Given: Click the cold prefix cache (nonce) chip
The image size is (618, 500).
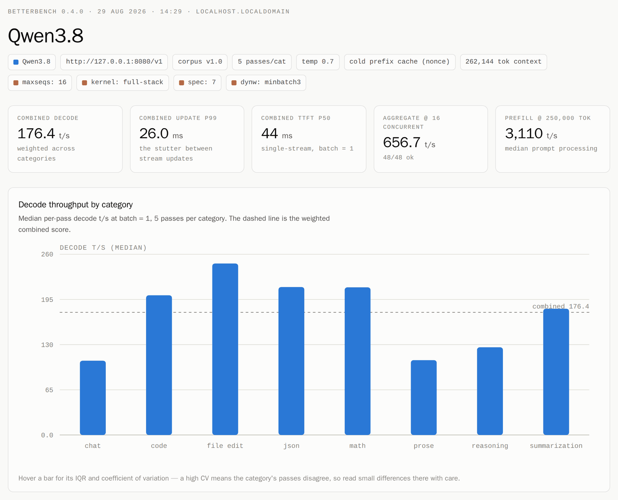Looking at the screenshot, I should (400, 62).
